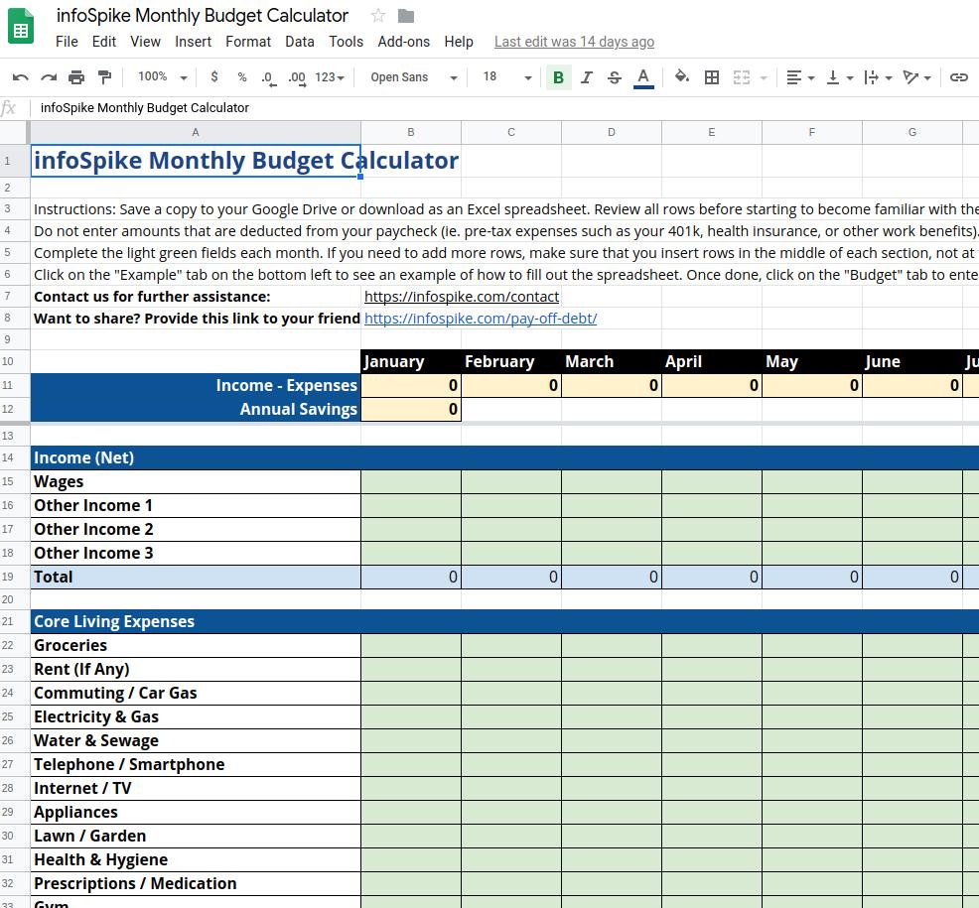Screen dimensions: 979x908
Task: Open the 123 more formats dropdown
Action: [x=330, y=77]
